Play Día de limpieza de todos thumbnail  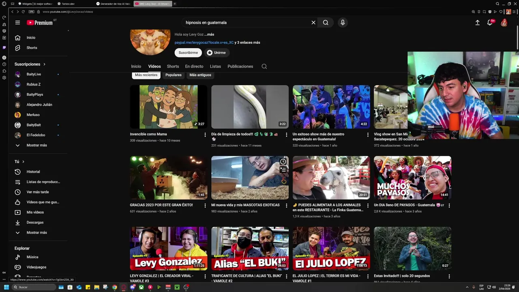pyautogui.click(x=250, y=107)
